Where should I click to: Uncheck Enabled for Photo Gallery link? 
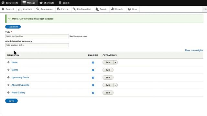pyautogui.click(x=93, y=93)
